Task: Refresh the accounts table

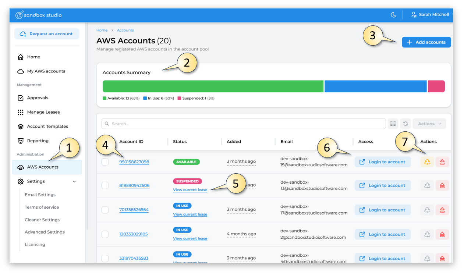Action: coord(405,124)
